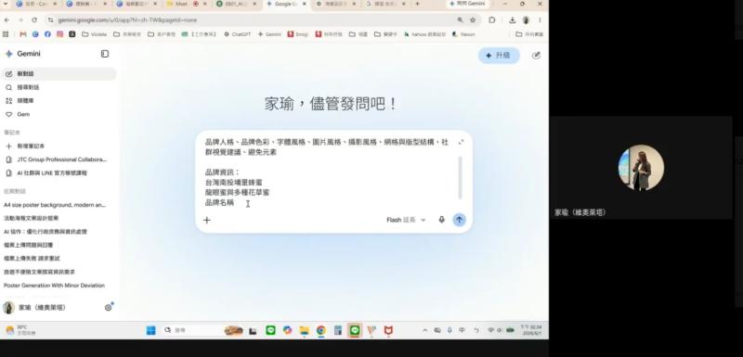Select the highlighted new chat item
The image size is (743, 357).
(x=59, y=74)
